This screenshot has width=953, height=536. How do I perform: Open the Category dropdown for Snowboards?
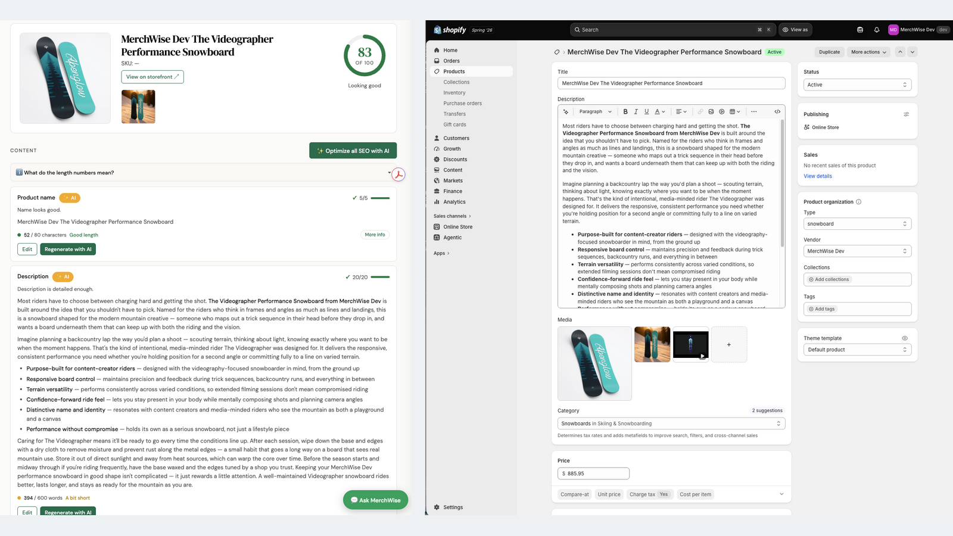(x=671, y=423)
